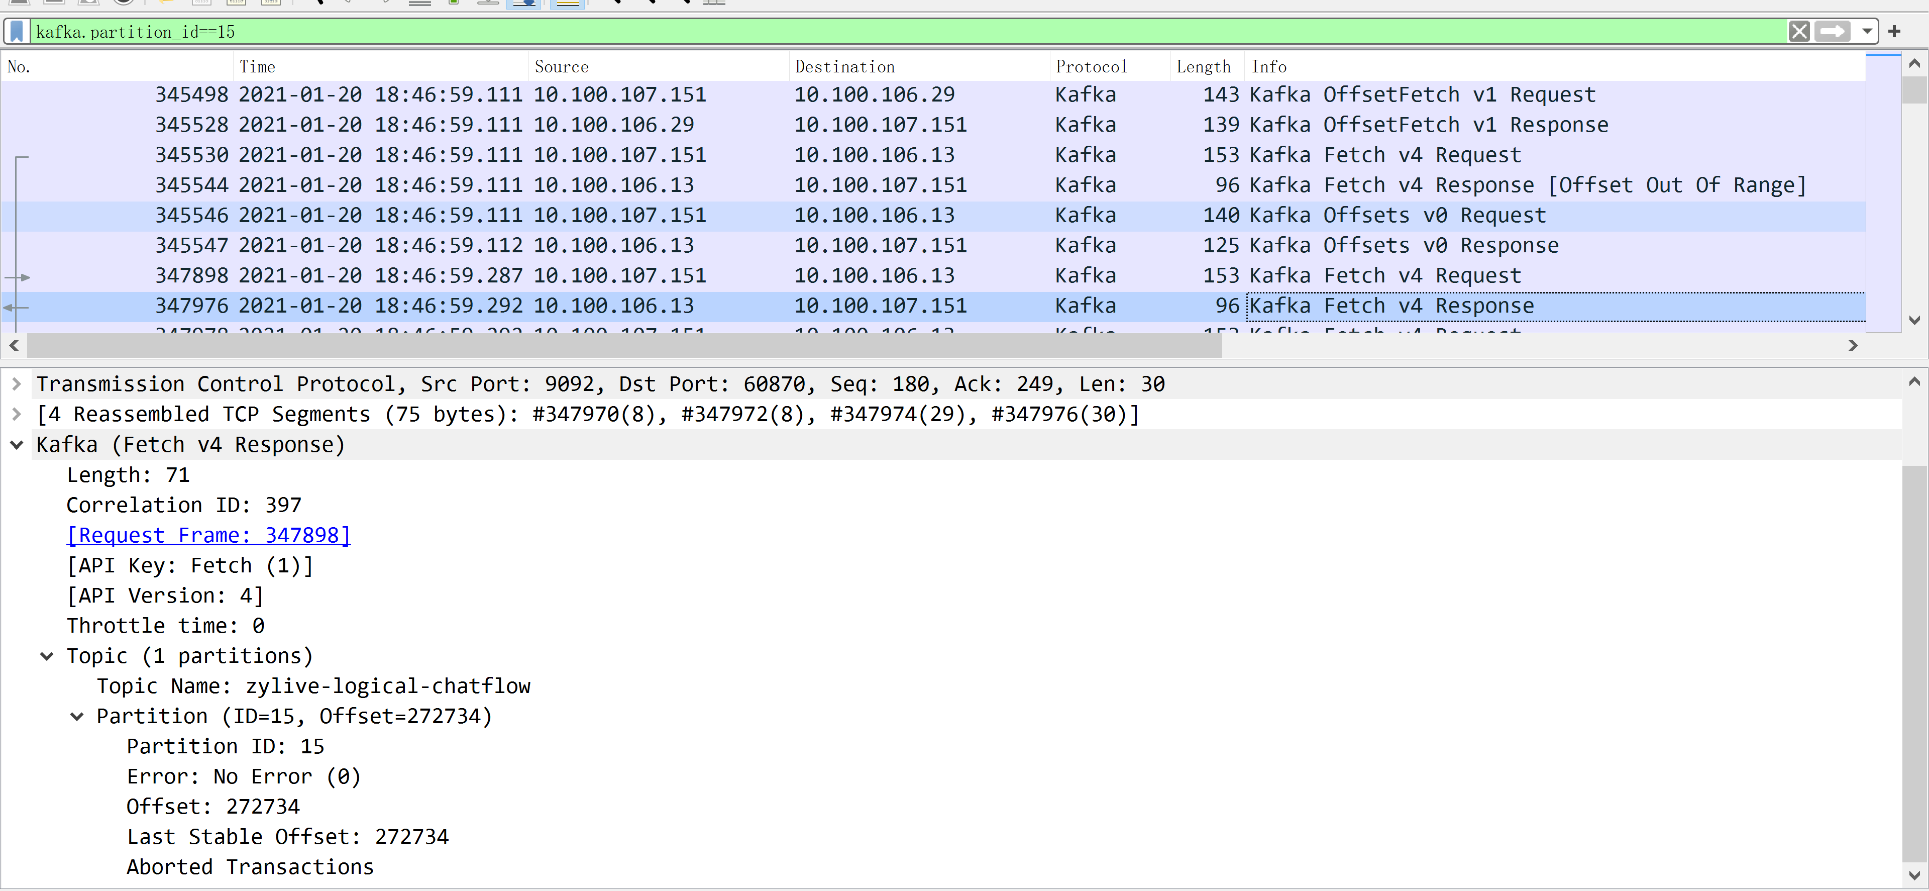
Task: Clear the display filter with the X icon
Action: (1799, 32)
